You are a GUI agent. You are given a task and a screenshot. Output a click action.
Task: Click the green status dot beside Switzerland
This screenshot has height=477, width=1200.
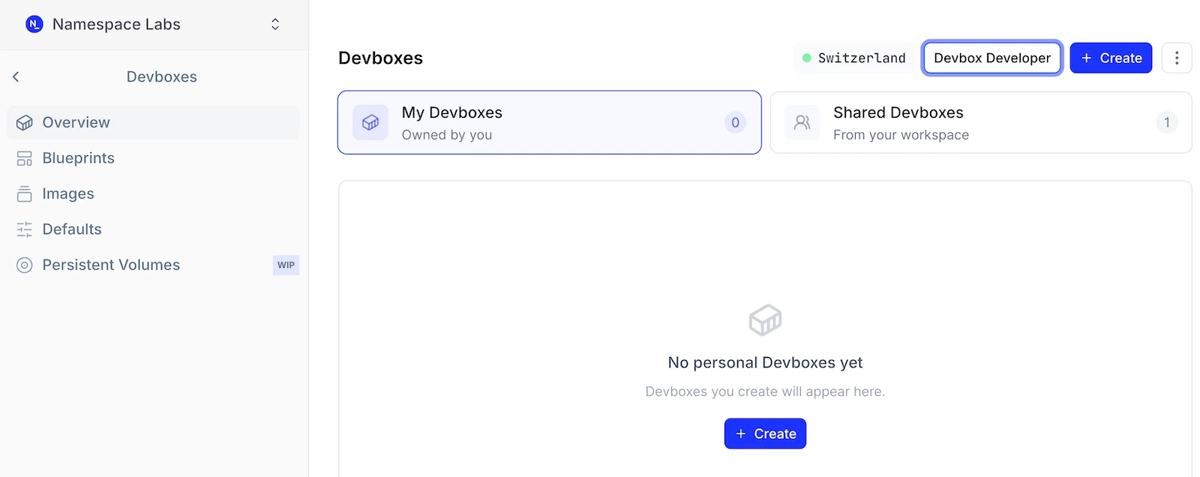click(807, 58)
